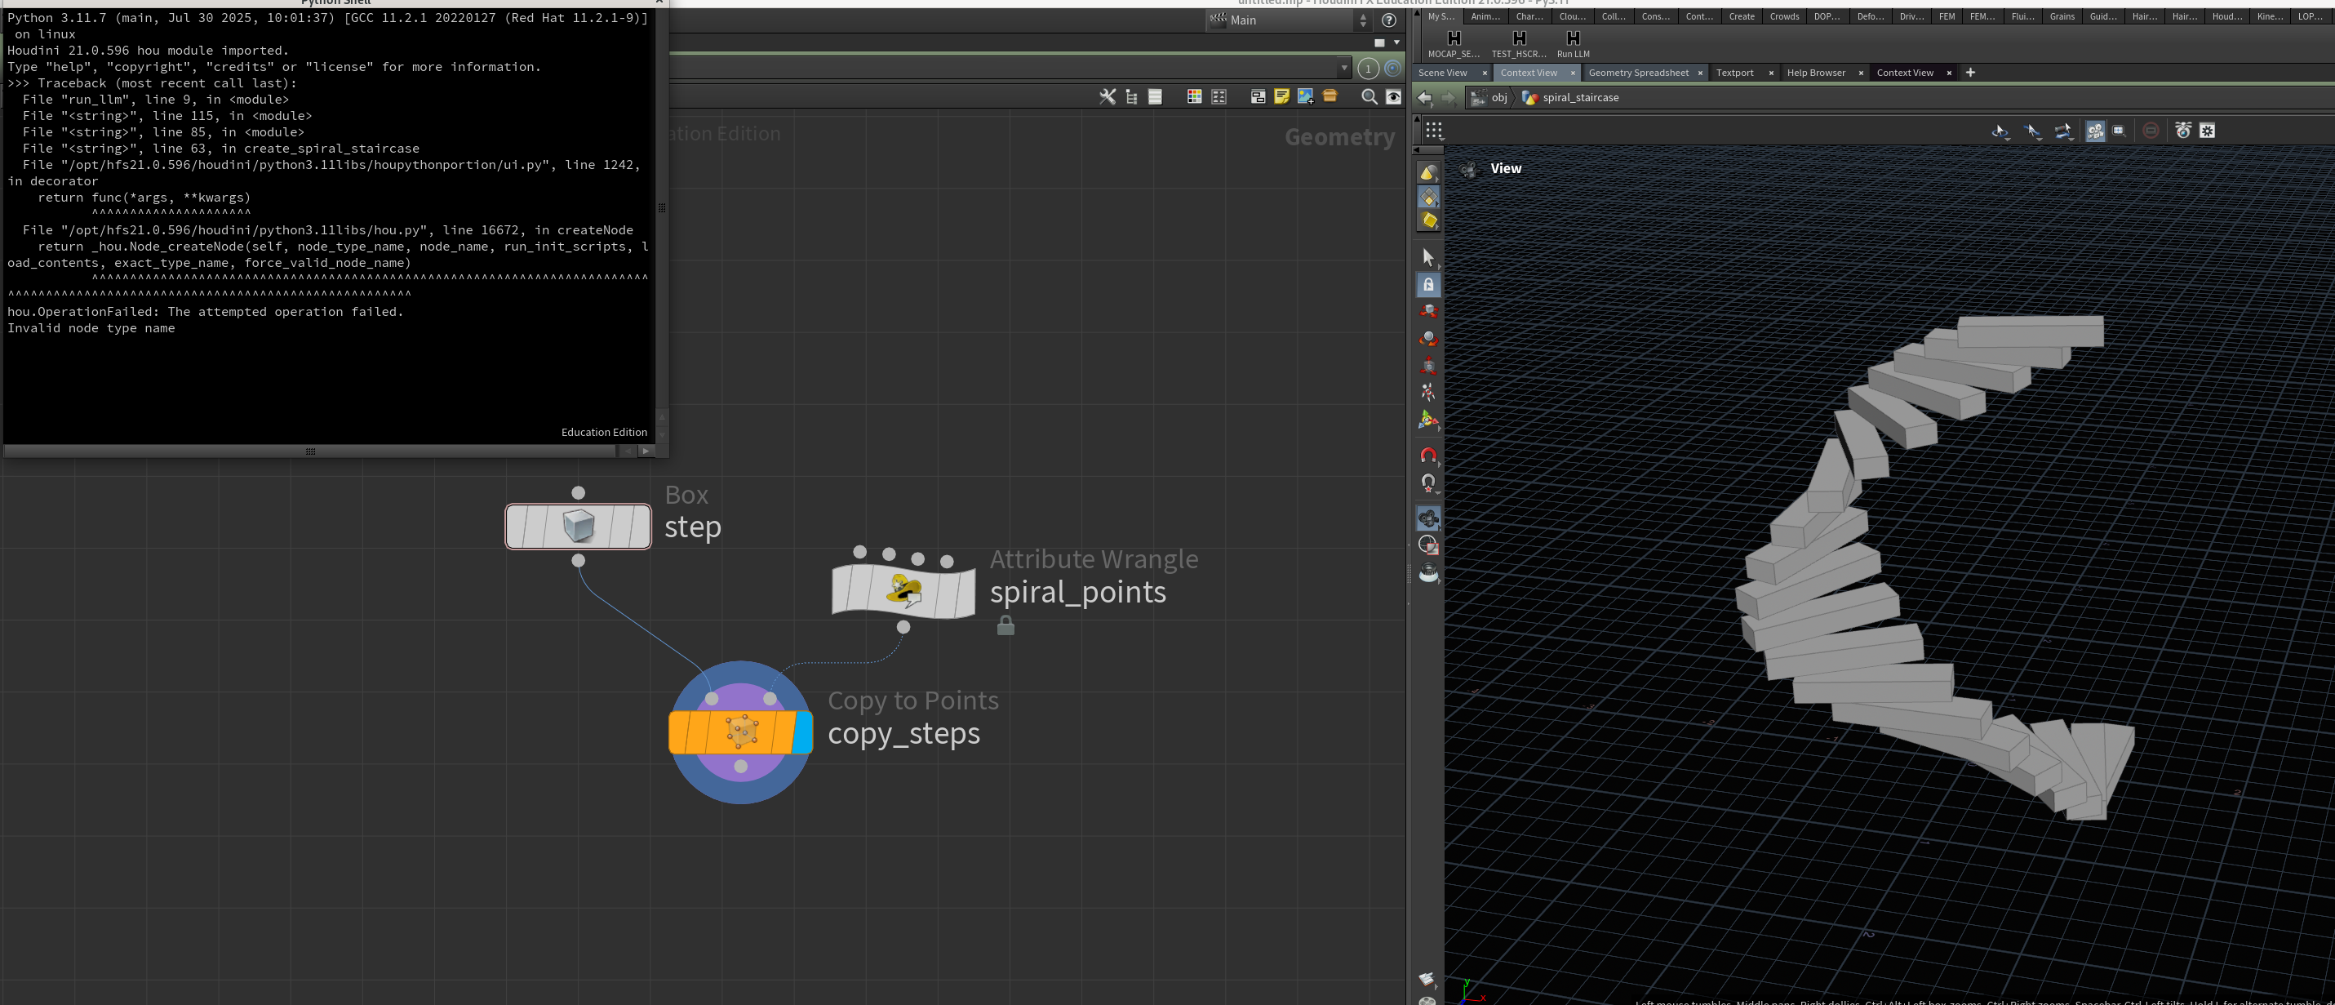Jump to obj level in path bar
This screenshot has width=2335, height=1005.
tap(1489, 98)
